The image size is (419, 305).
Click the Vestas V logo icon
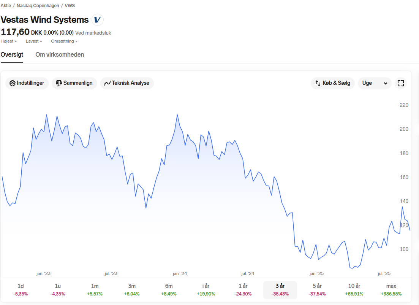point(98,20)
